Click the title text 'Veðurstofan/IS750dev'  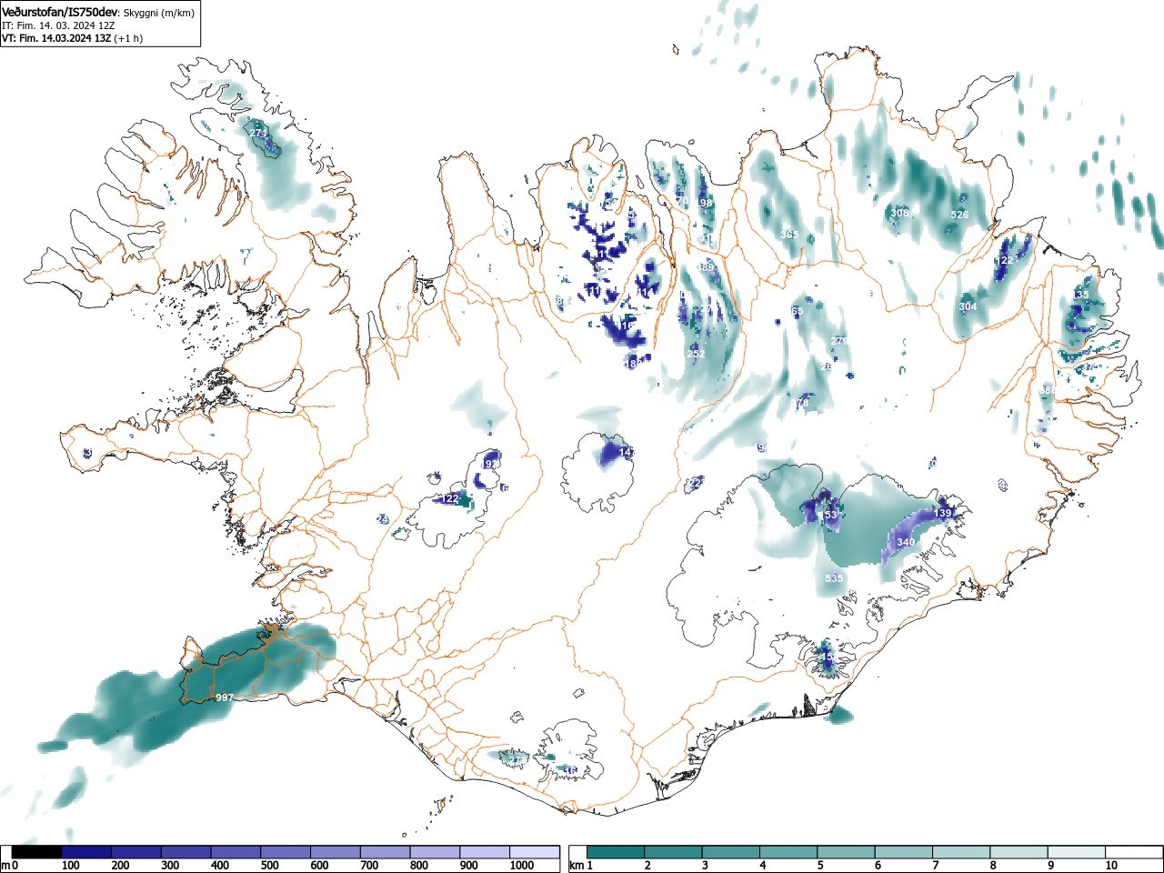pyautogui.click(x=60, y=12)
